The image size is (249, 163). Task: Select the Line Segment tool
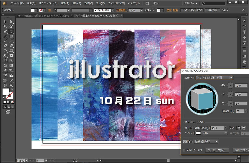point(5,36)
